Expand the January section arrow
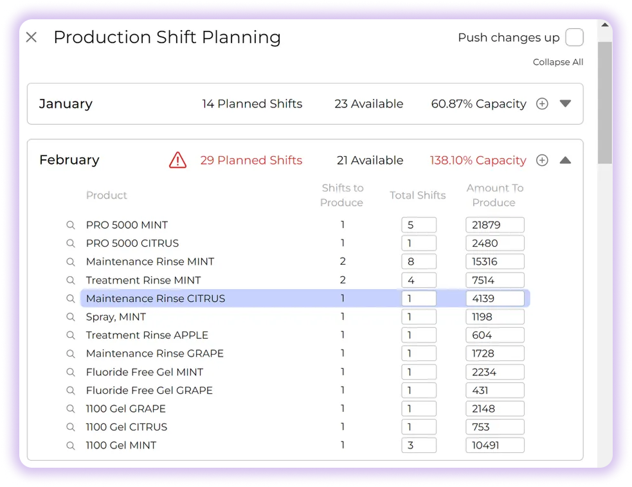The width and height of the screenshot is (632, 487). (x=565, y=103)
